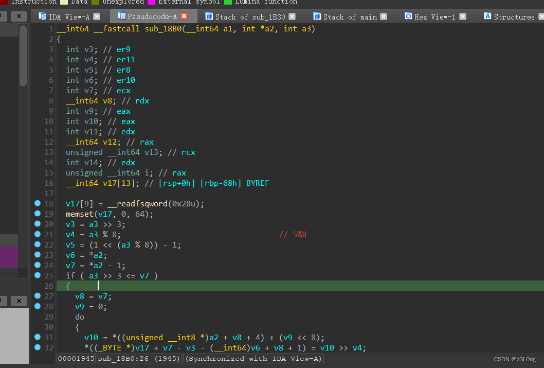
Task: Click the lower-left docked panel icon
Action: point(3,301)
